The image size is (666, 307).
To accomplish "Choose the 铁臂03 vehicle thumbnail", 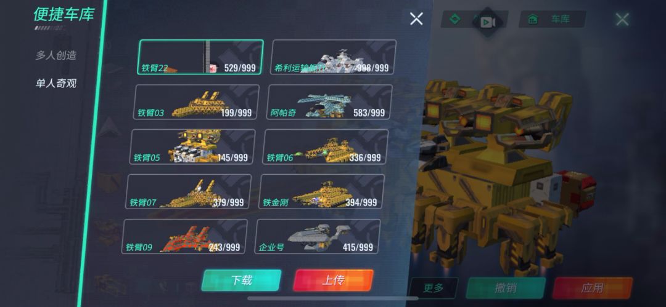I will [196, 102].
